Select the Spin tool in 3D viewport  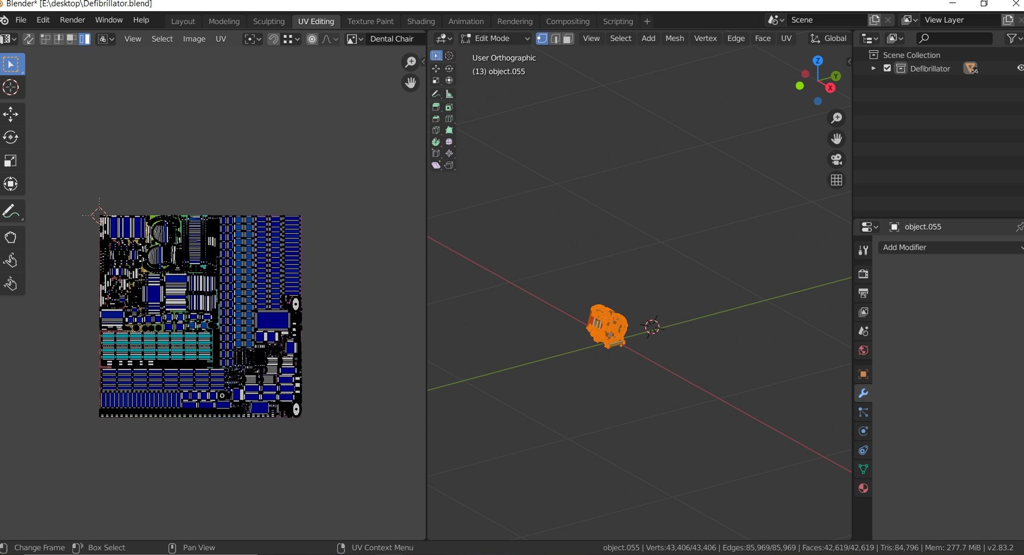point(436,142)
